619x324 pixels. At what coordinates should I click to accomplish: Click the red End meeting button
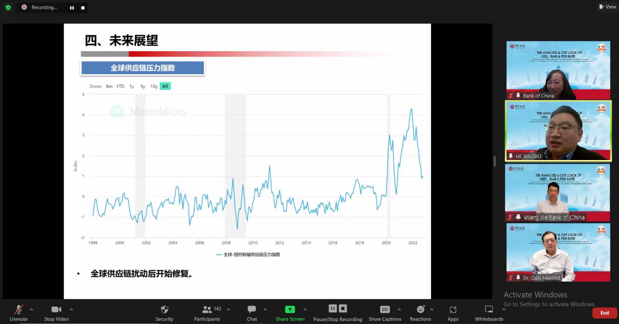click(x=604, y=313)
